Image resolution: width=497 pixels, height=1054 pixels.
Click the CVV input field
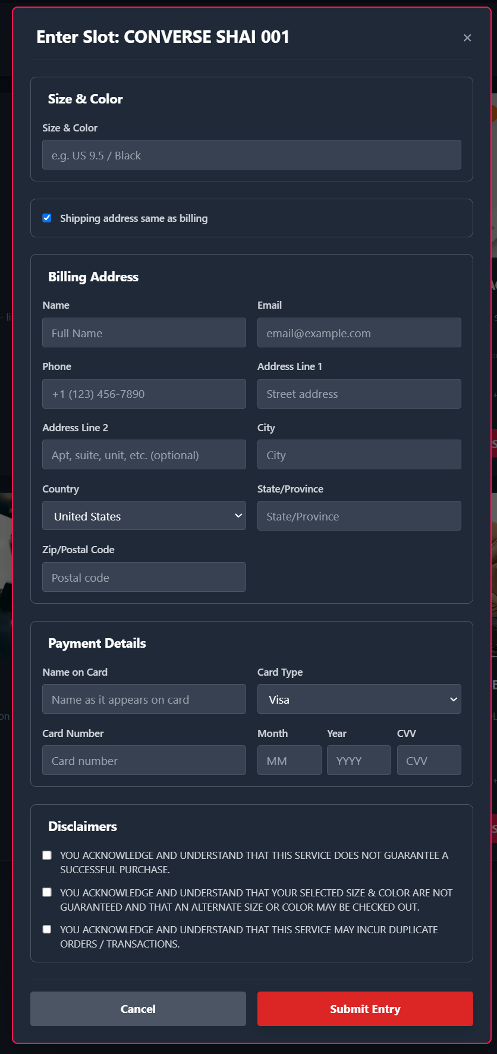coord(429,760)
